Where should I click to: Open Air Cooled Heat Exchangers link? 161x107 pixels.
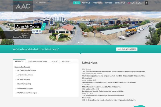pyautogui.click(x=27, y=70)
